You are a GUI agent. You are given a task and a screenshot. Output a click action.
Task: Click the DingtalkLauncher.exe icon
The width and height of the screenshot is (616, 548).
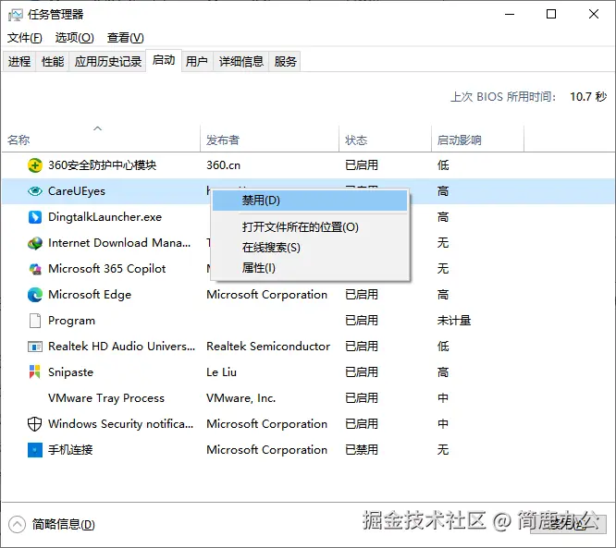(x=35, y=217)
